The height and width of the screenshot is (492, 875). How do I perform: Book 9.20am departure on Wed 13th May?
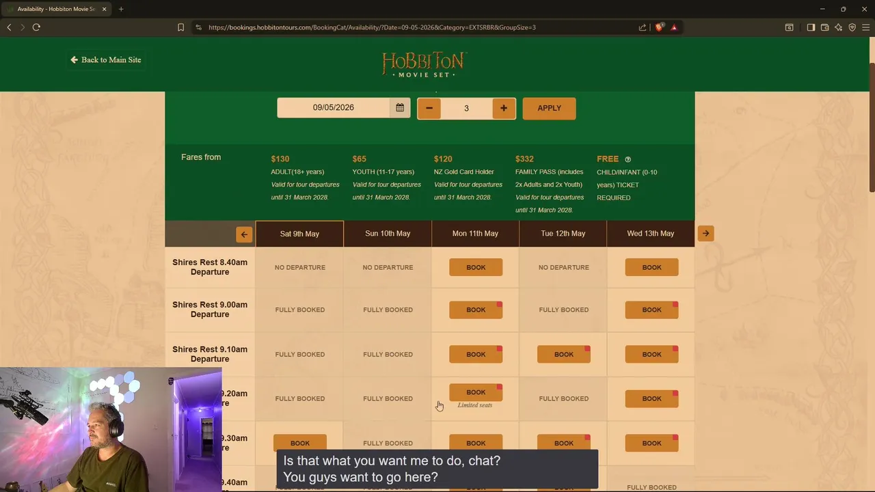[651, 398]
